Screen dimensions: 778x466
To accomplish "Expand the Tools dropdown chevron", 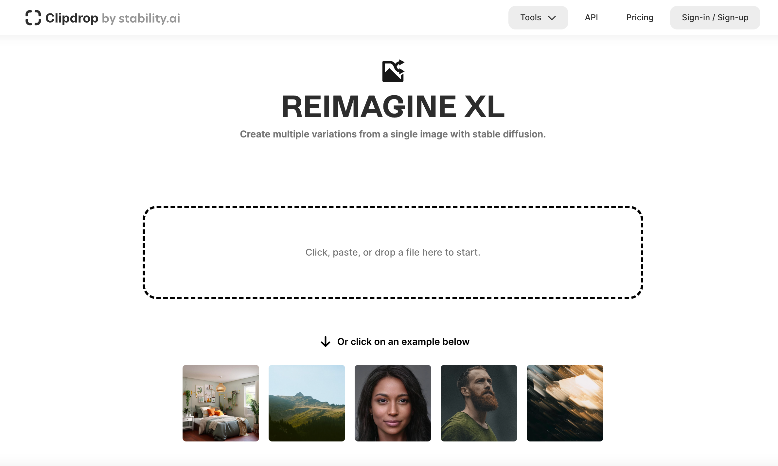I will [552, 18].
